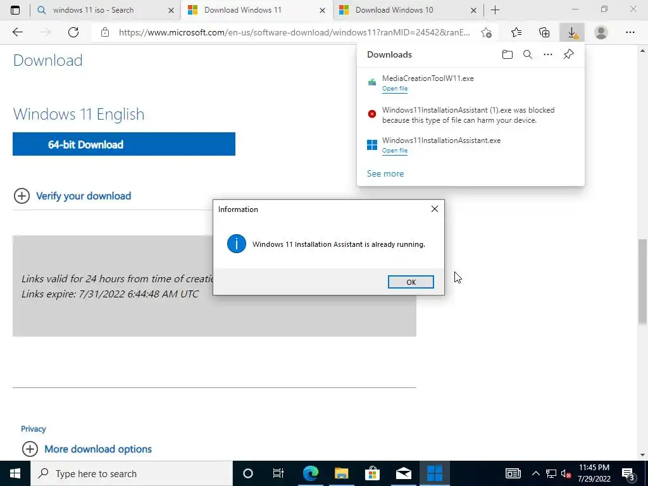Screen dimensions: 648x486
Task: Open Edge Settings and more menu
Action: [x=630, y=32]
